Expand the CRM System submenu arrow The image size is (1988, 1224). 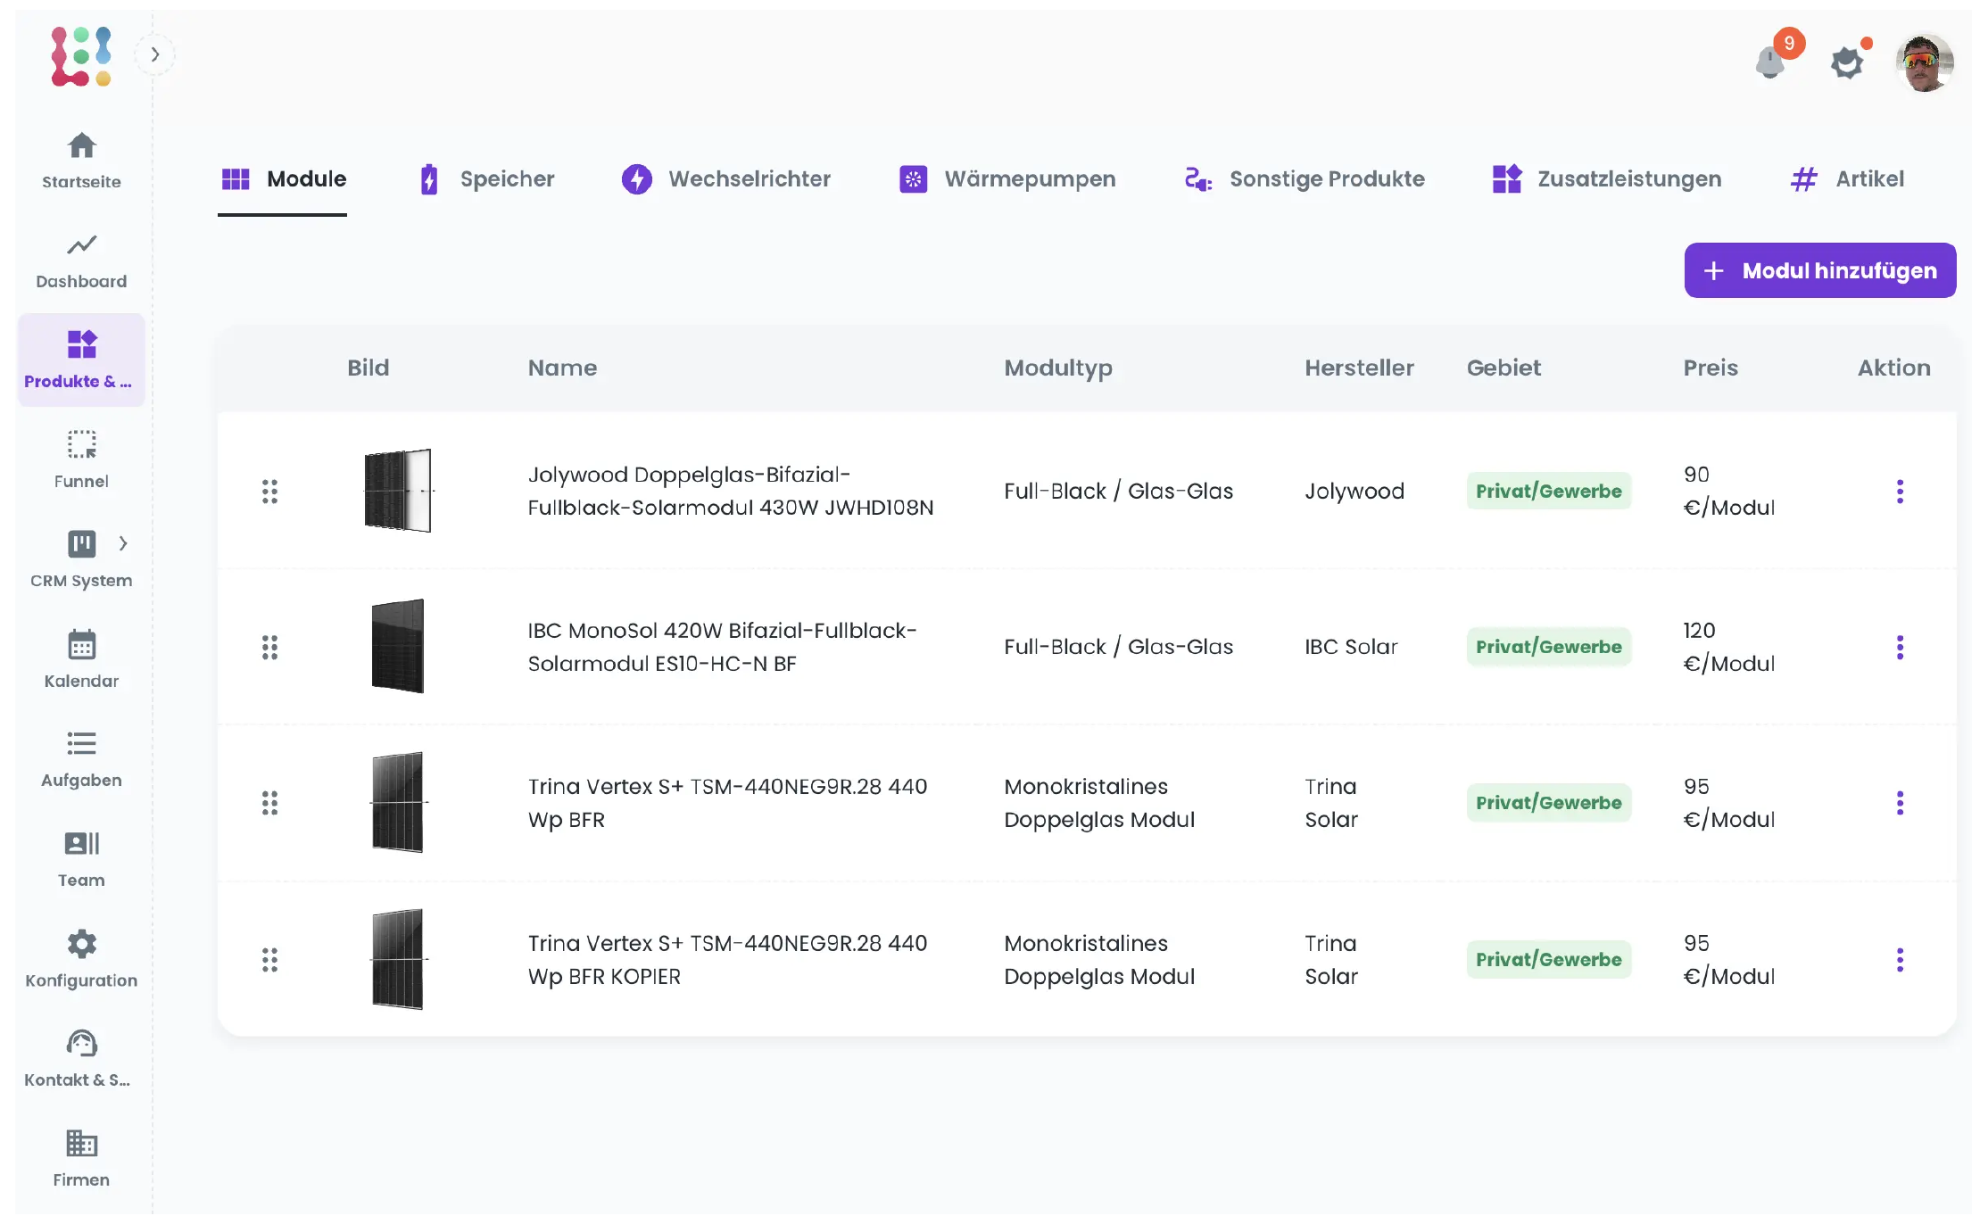[x=123, y=543]
